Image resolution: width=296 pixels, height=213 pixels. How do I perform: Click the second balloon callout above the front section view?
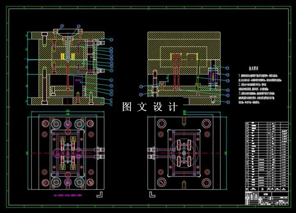tap(78, 26)
